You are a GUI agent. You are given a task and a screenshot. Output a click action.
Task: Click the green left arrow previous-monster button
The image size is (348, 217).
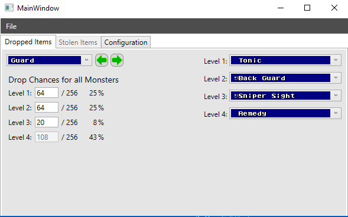coord(102,60)
